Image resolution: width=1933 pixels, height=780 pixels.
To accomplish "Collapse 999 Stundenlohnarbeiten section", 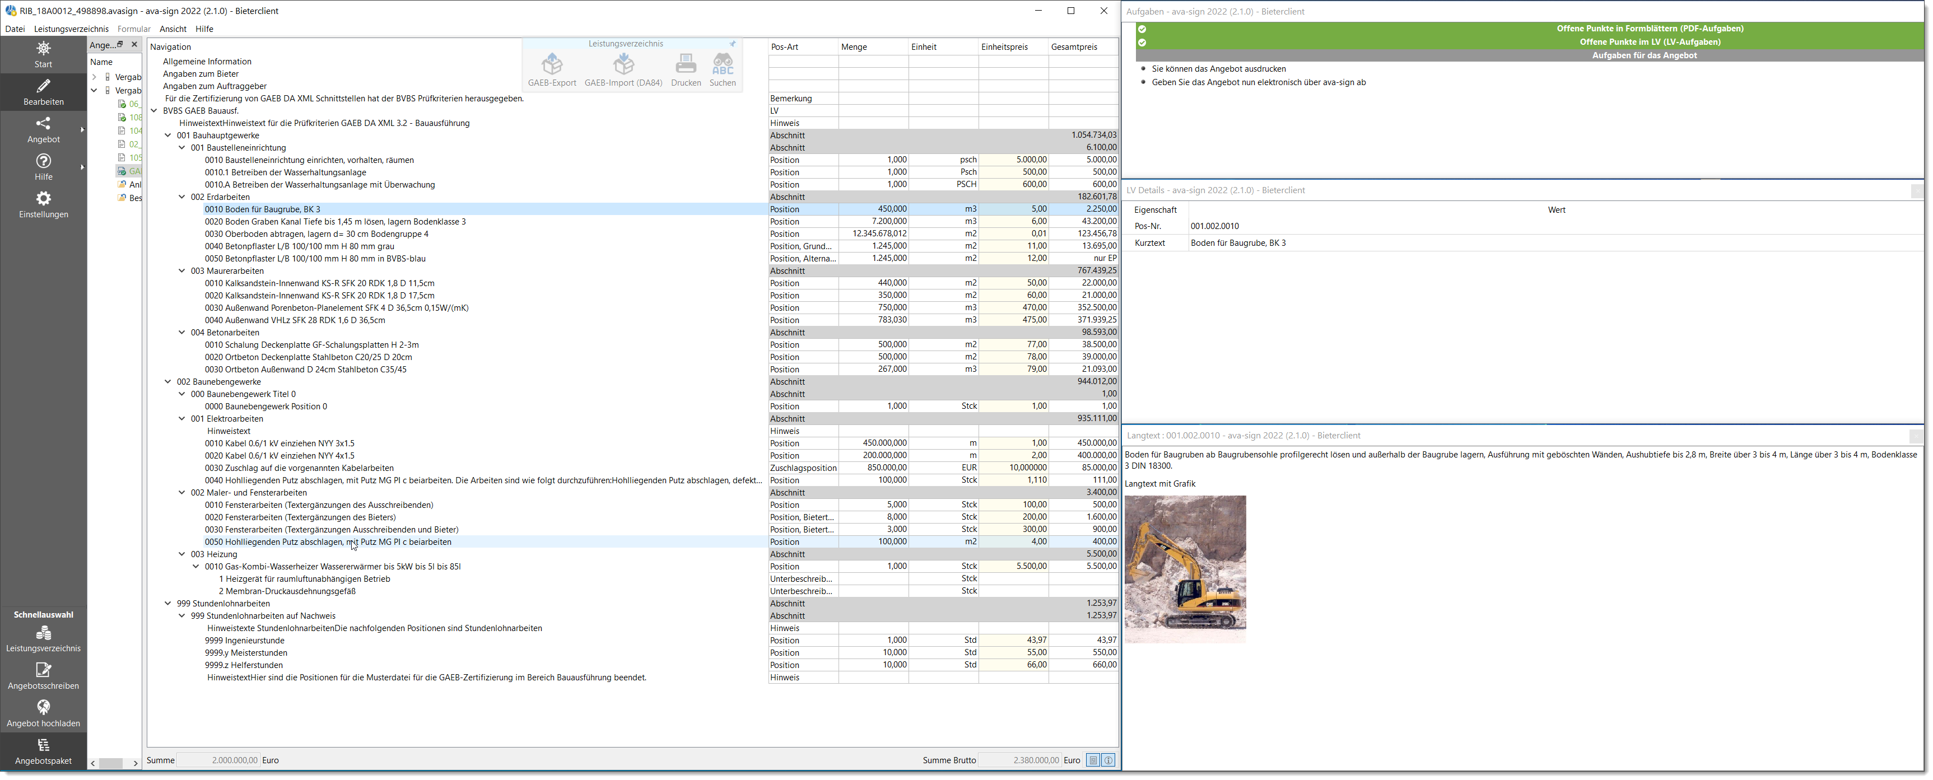I will (168, 604).
